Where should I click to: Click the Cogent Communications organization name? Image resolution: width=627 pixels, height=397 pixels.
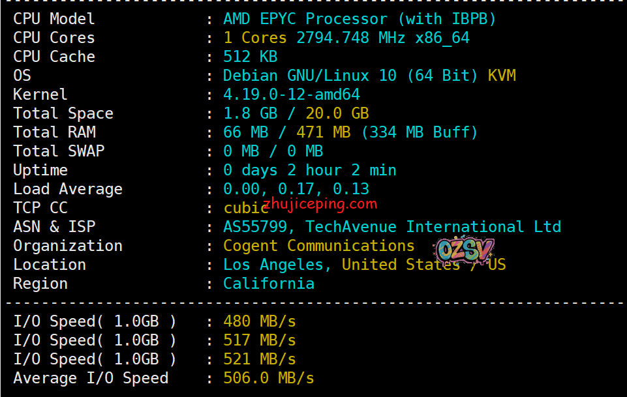coord(318,246)
